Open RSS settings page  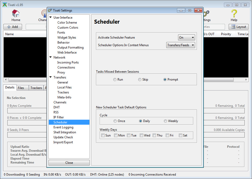(56, 112)
